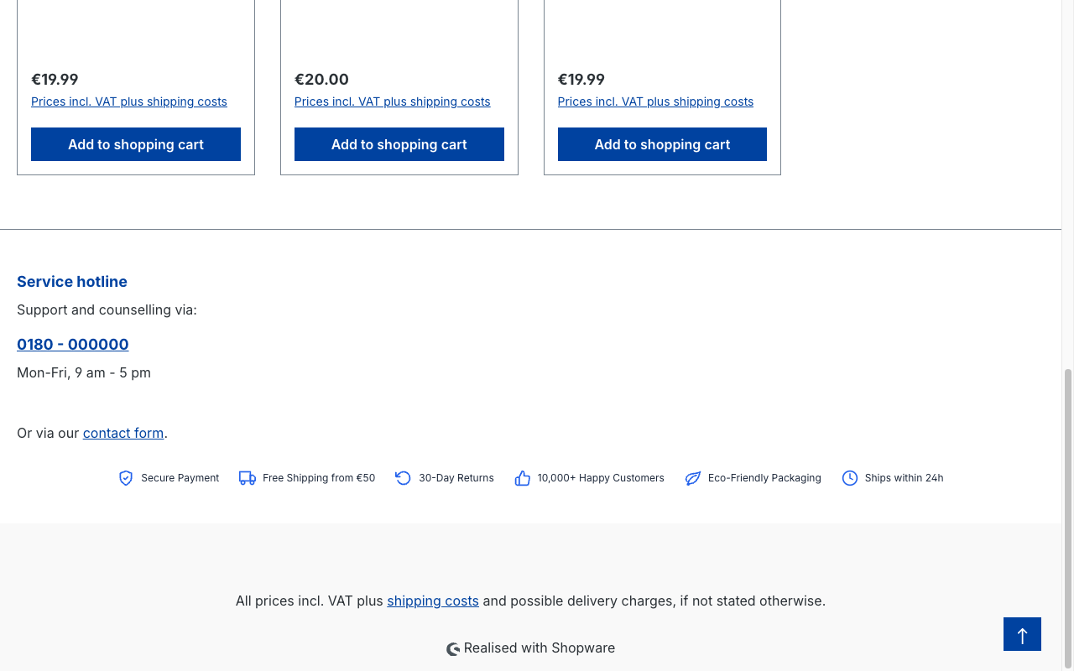This screenshot has height=671, width=1074.
Task: Click the Secure Payment shield icon
Action: point(126,478)
